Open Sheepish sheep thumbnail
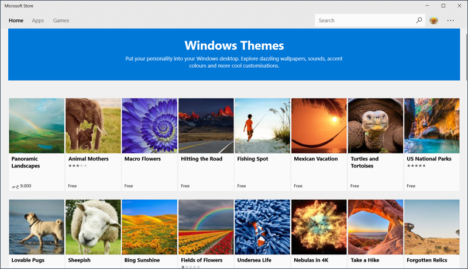The image size is (468, 269). pyautogui.click(x=93, y=227)
